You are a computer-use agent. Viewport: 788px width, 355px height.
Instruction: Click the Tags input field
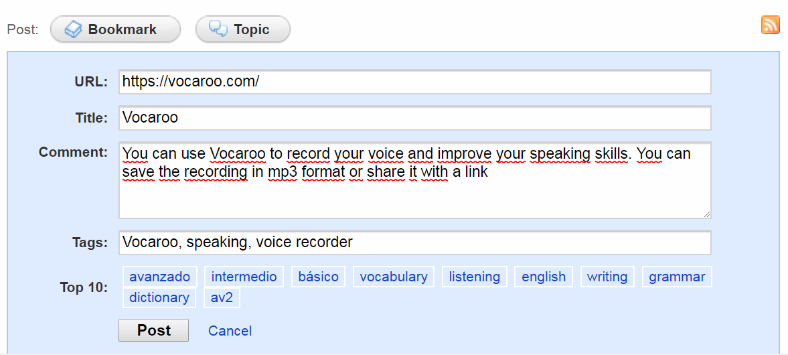coord(414,242)
